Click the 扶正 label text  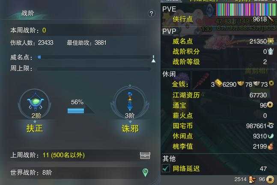coord(35,128)
